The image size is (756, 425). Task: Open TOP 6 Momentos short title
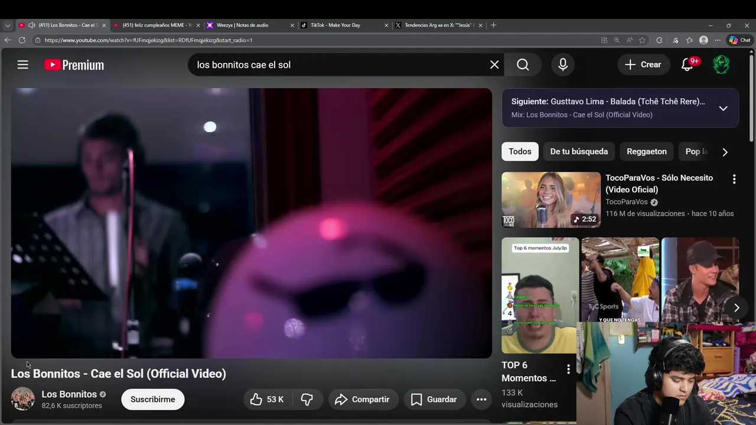point(529,372)
